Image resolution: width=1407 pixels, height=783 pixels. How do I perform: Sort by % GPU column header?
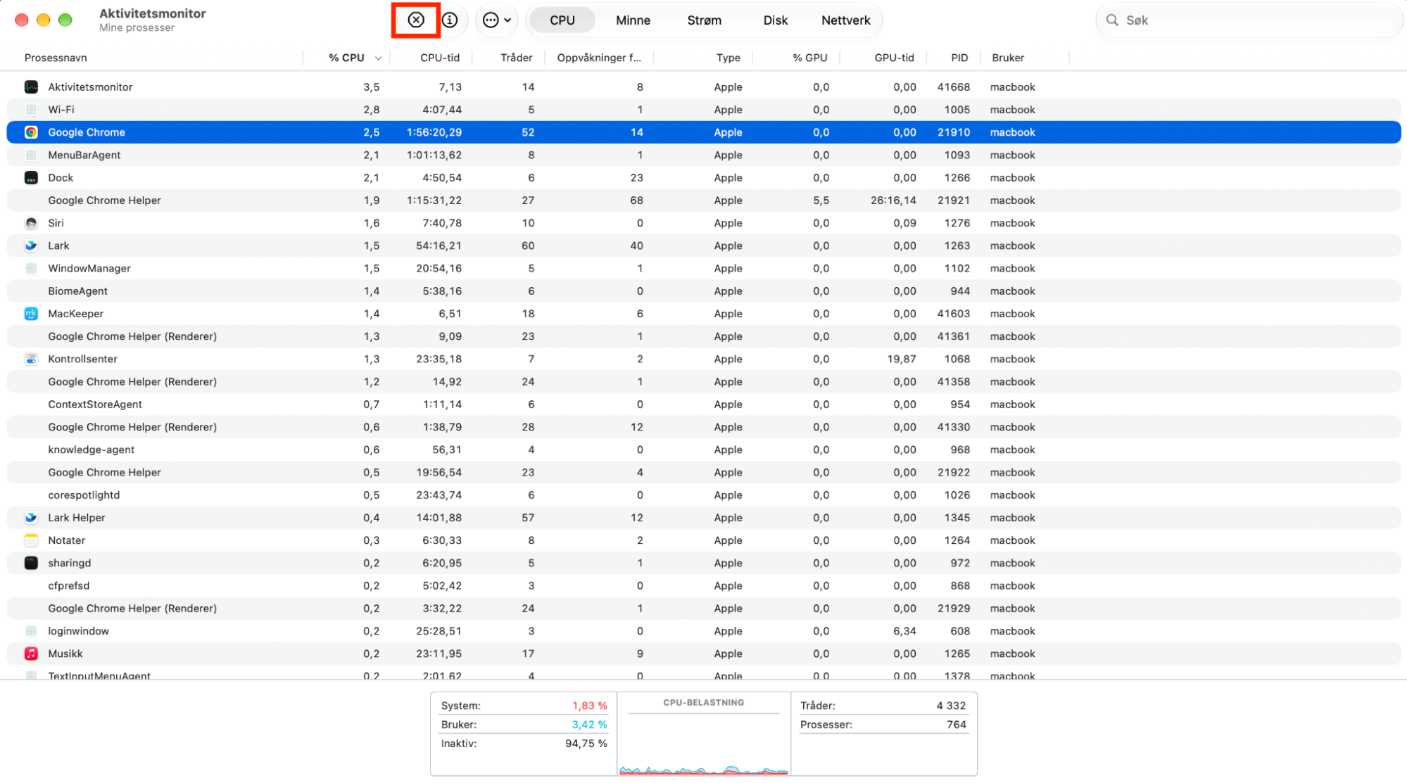pyautogui.click(x=809, y=58)
